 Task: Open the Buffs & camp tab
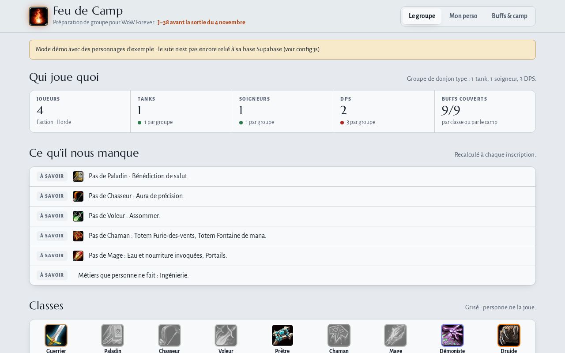pyautogui.click(x=509, y=16)
